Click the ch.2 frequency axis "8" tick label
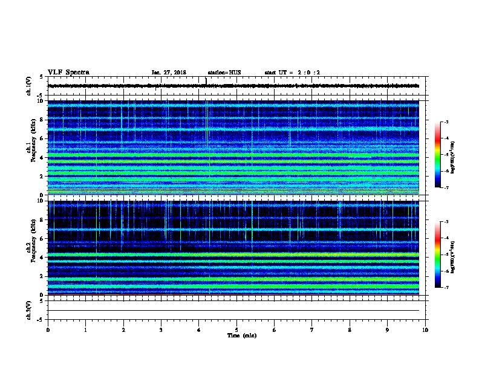The width and height of the screenshot is (479, 370). click(x=42, y=220)
